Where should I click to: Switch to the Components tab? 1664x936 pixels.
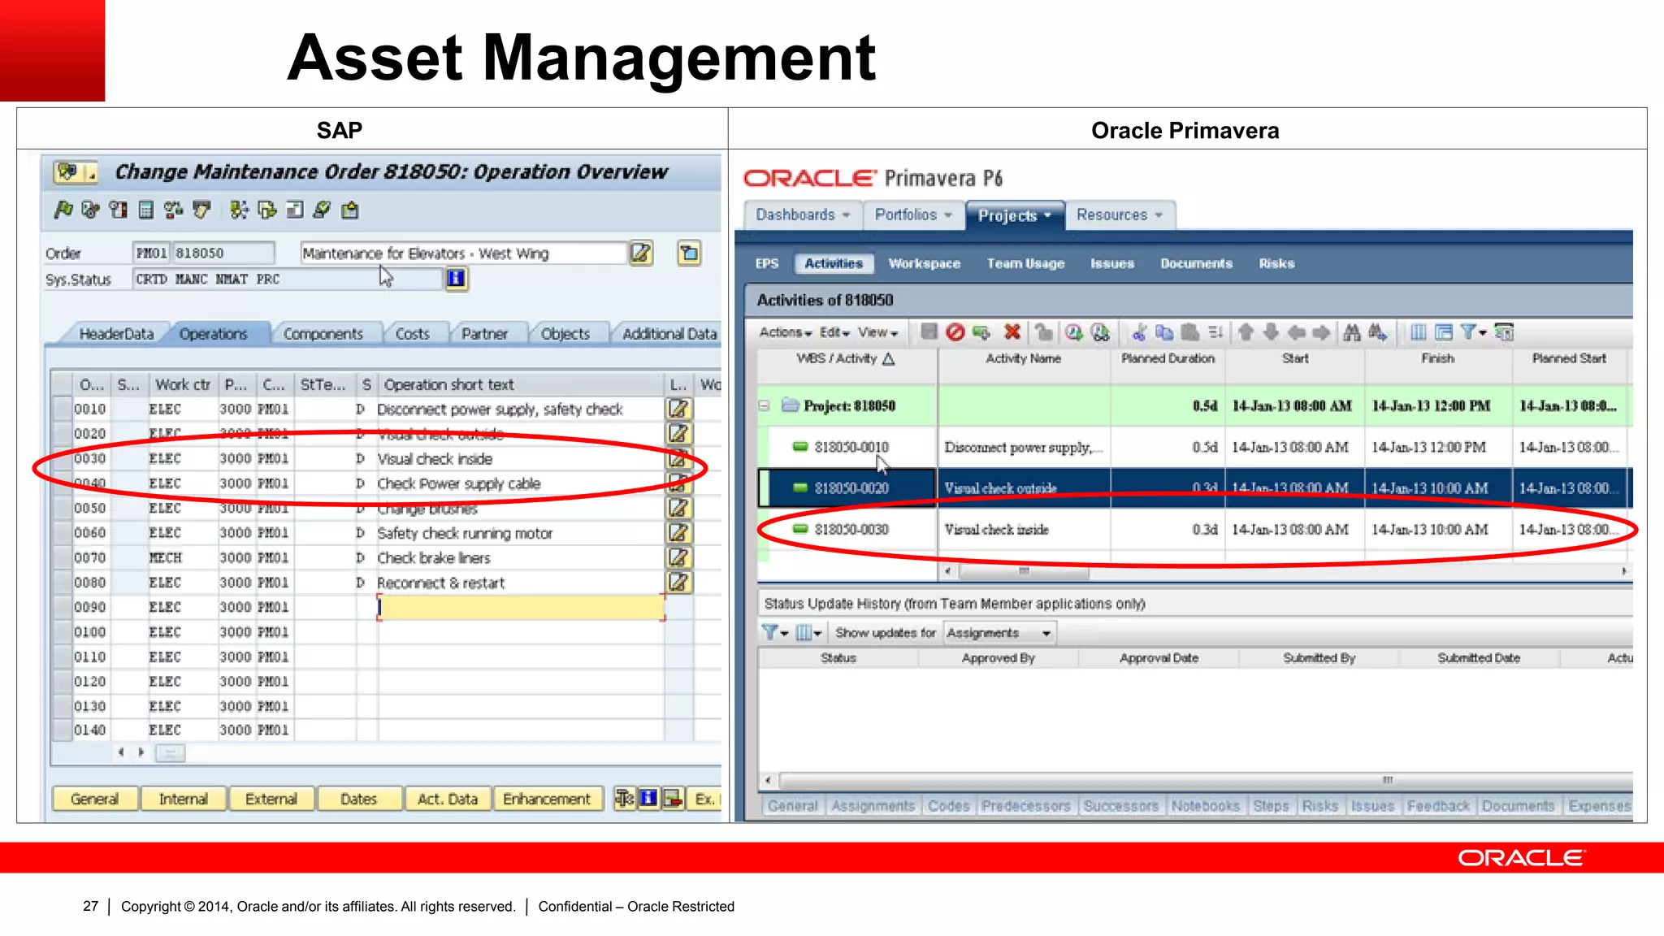pos(323,334)
